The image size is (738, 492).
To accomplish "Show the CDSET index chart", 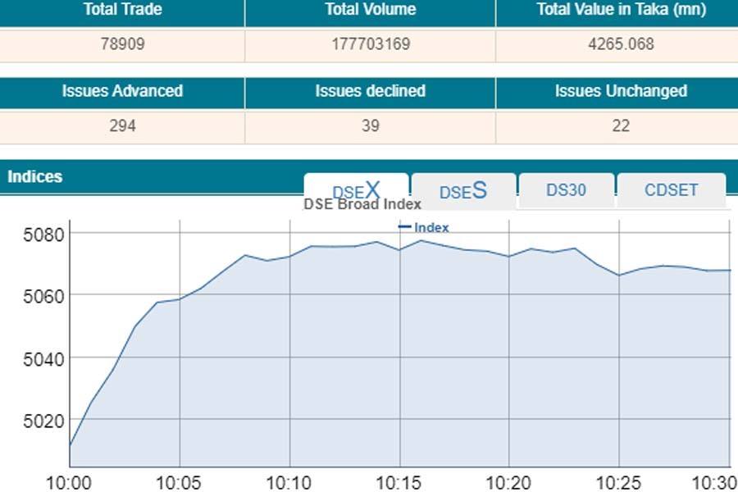I will point(671,190).
